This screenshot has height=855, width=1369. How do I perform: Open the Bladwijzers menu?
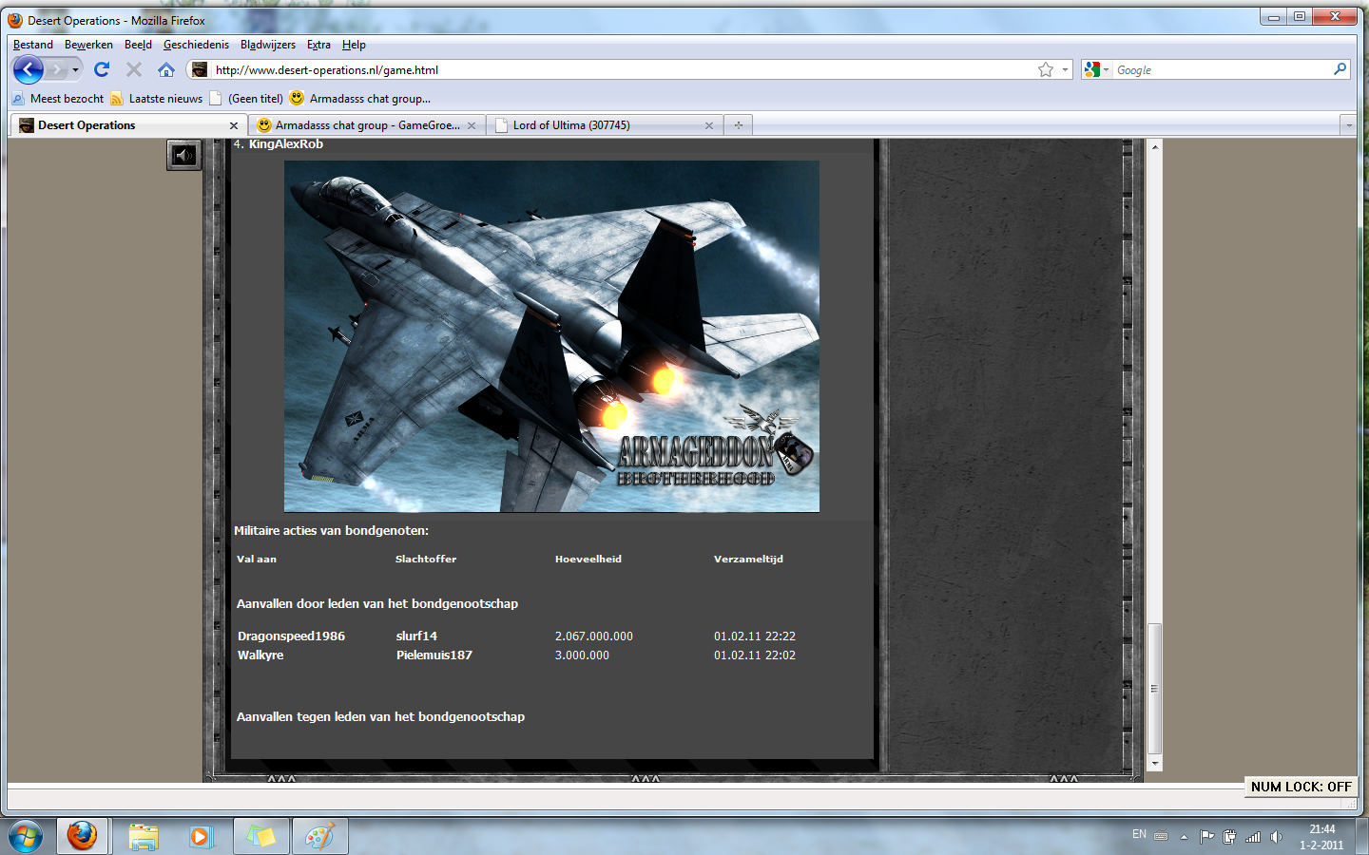point(268,45)
